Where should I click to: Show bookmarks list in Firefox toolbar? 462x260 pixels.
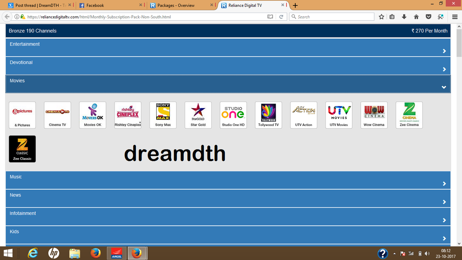click(392, 17)
